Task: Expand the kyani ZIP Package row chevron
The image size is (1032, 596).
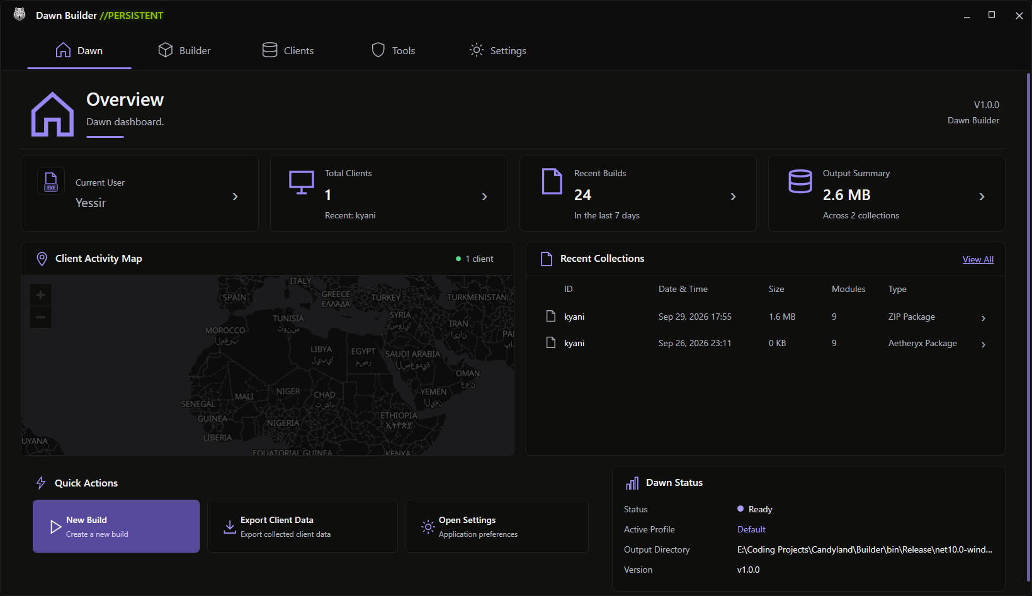Action: point(984,318)
